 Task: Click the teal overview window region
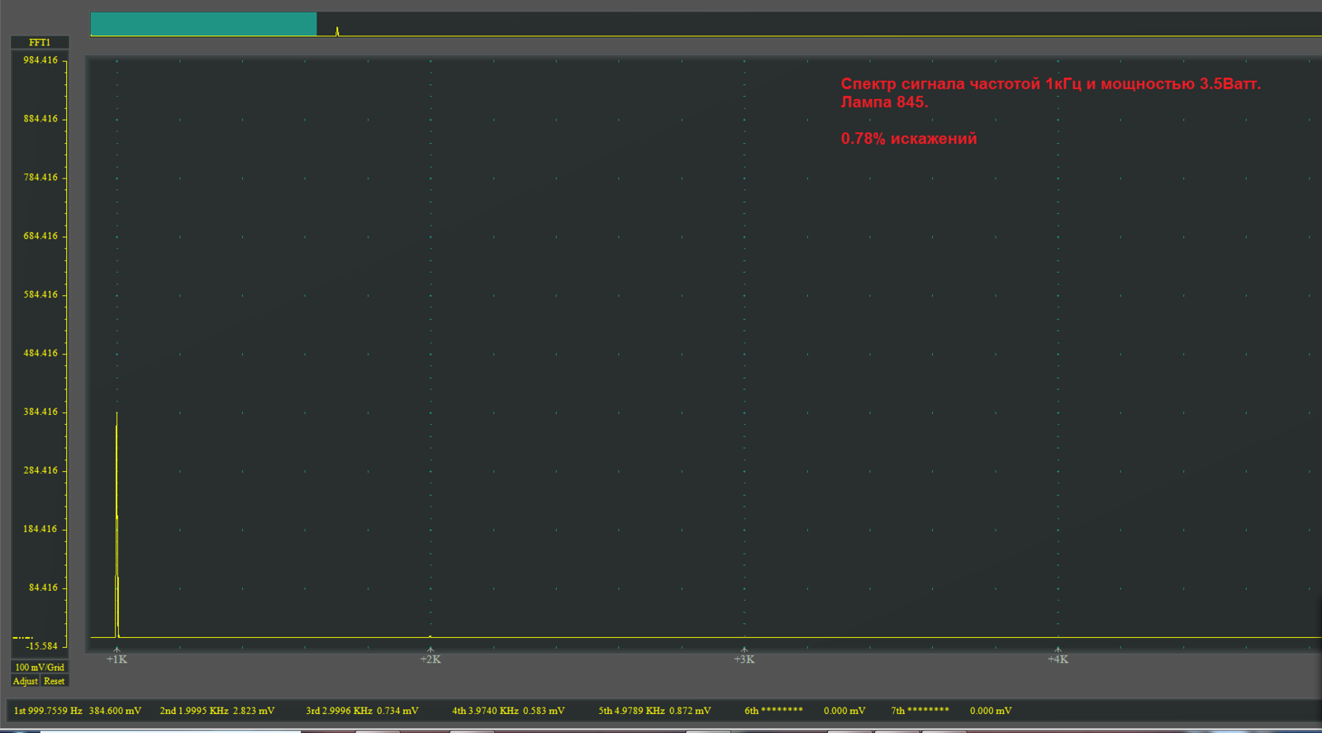[203, 24]
